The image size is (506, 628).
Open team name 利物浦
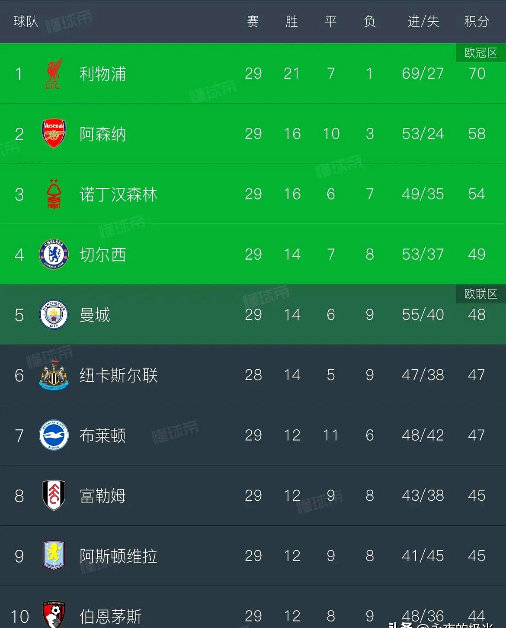pos(102,74)
